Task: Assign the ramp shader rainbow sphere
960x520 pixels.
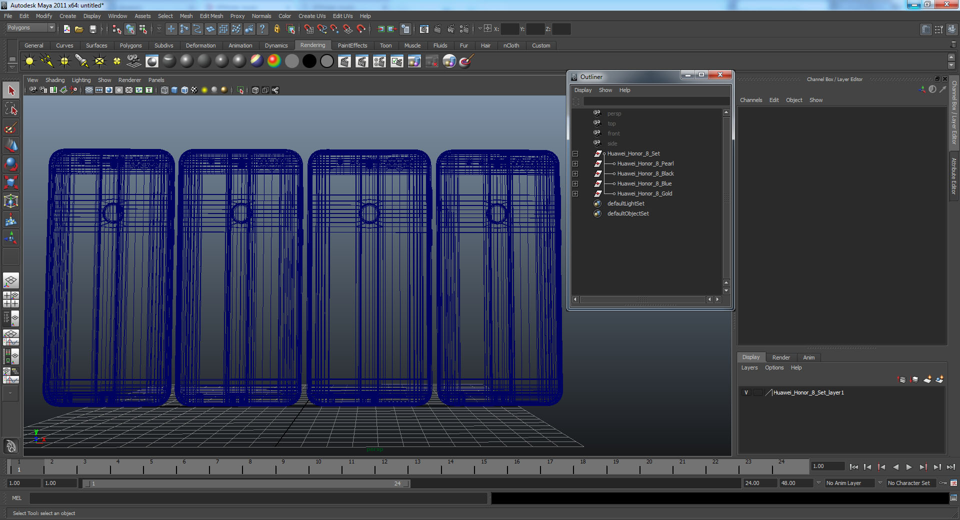Action: pos(274,61)
